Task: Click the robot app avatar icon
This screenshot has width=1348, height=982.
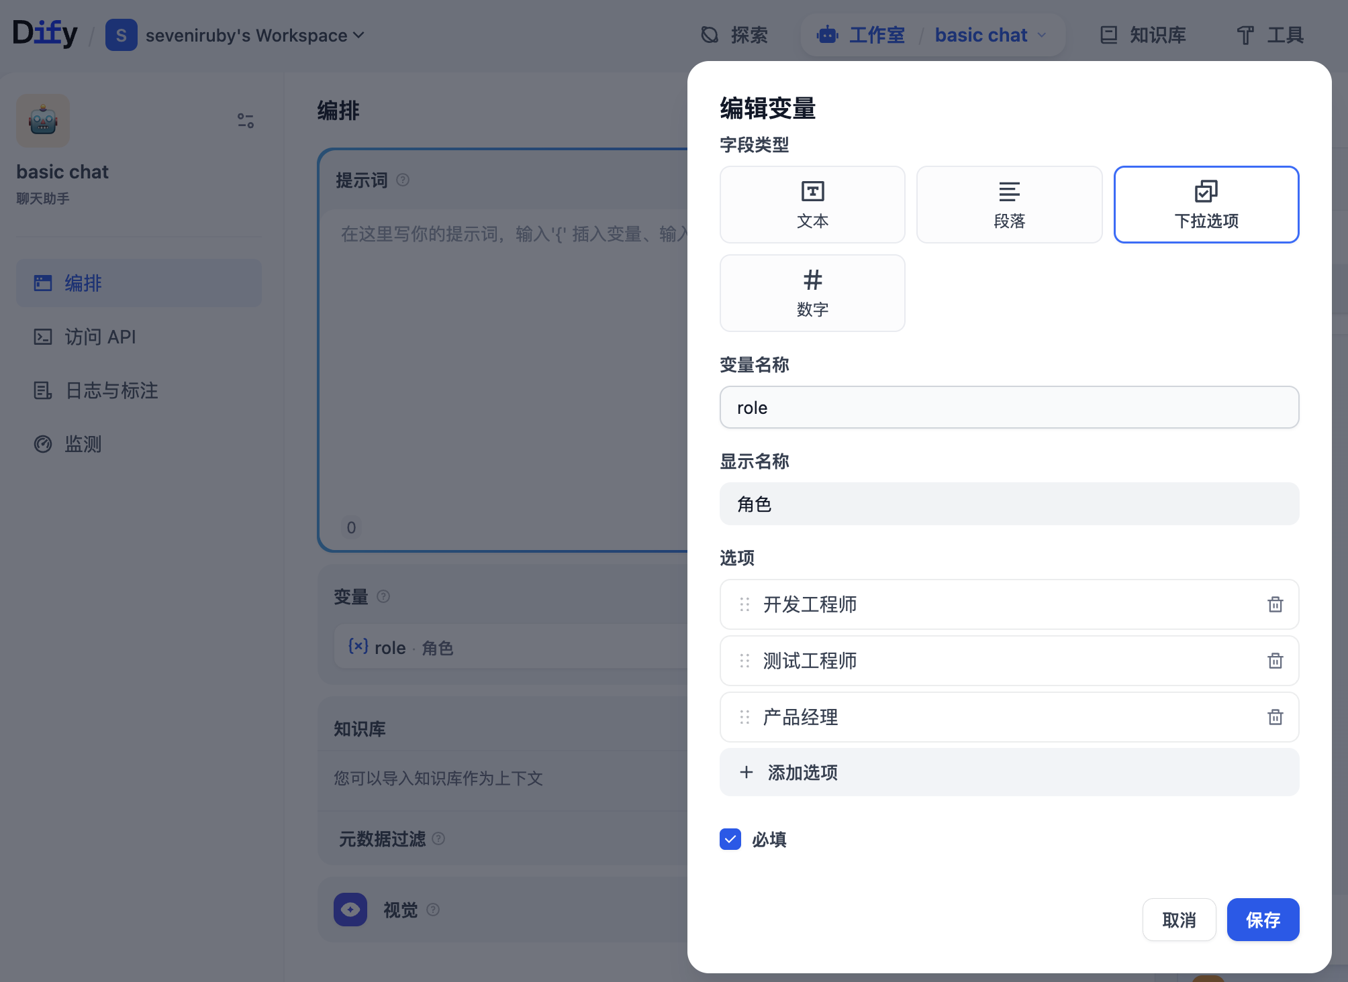Action: 43,121
